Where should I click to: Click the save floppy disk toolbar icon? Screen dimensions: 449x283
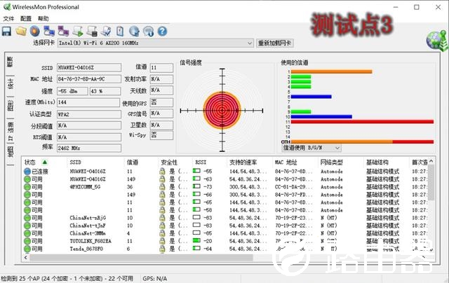point(6,31)
